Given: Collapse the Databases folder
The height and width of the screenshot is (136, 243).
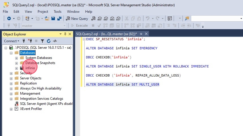Looking at the screenshot, I should point(11,53).
